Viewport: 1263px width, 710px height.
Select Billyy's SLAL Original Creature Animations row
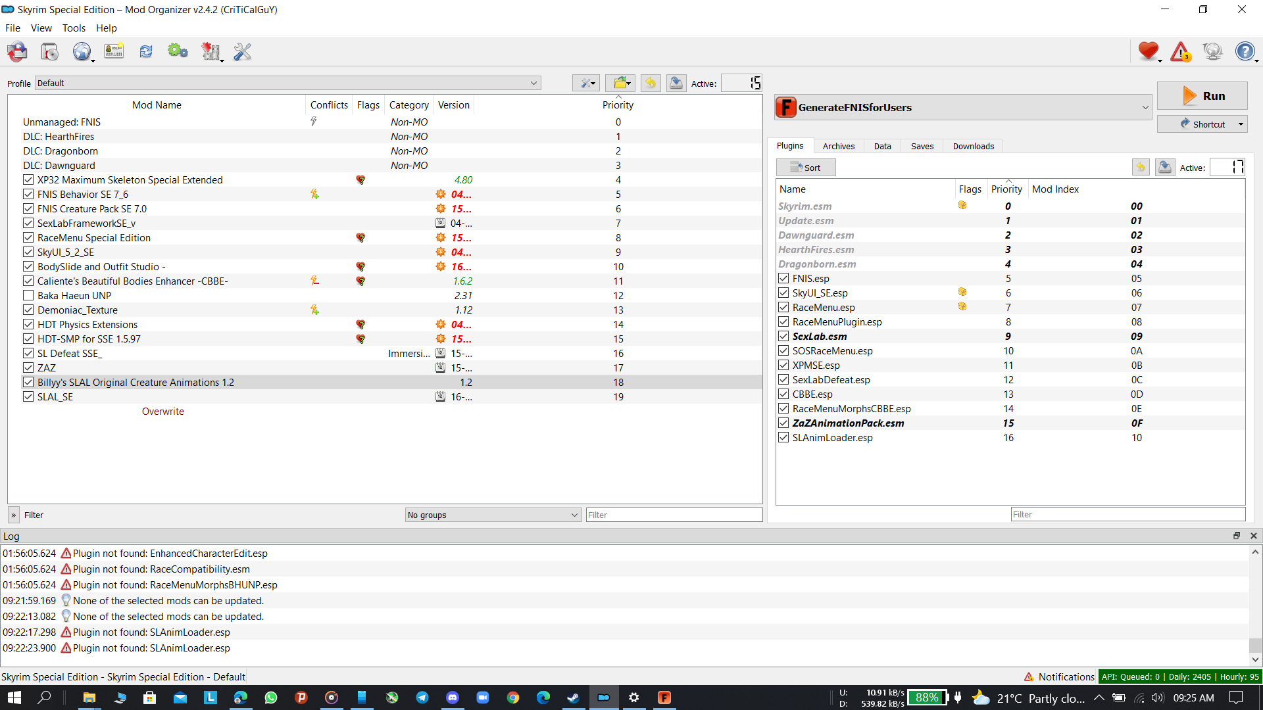click(x=385, y=382)
